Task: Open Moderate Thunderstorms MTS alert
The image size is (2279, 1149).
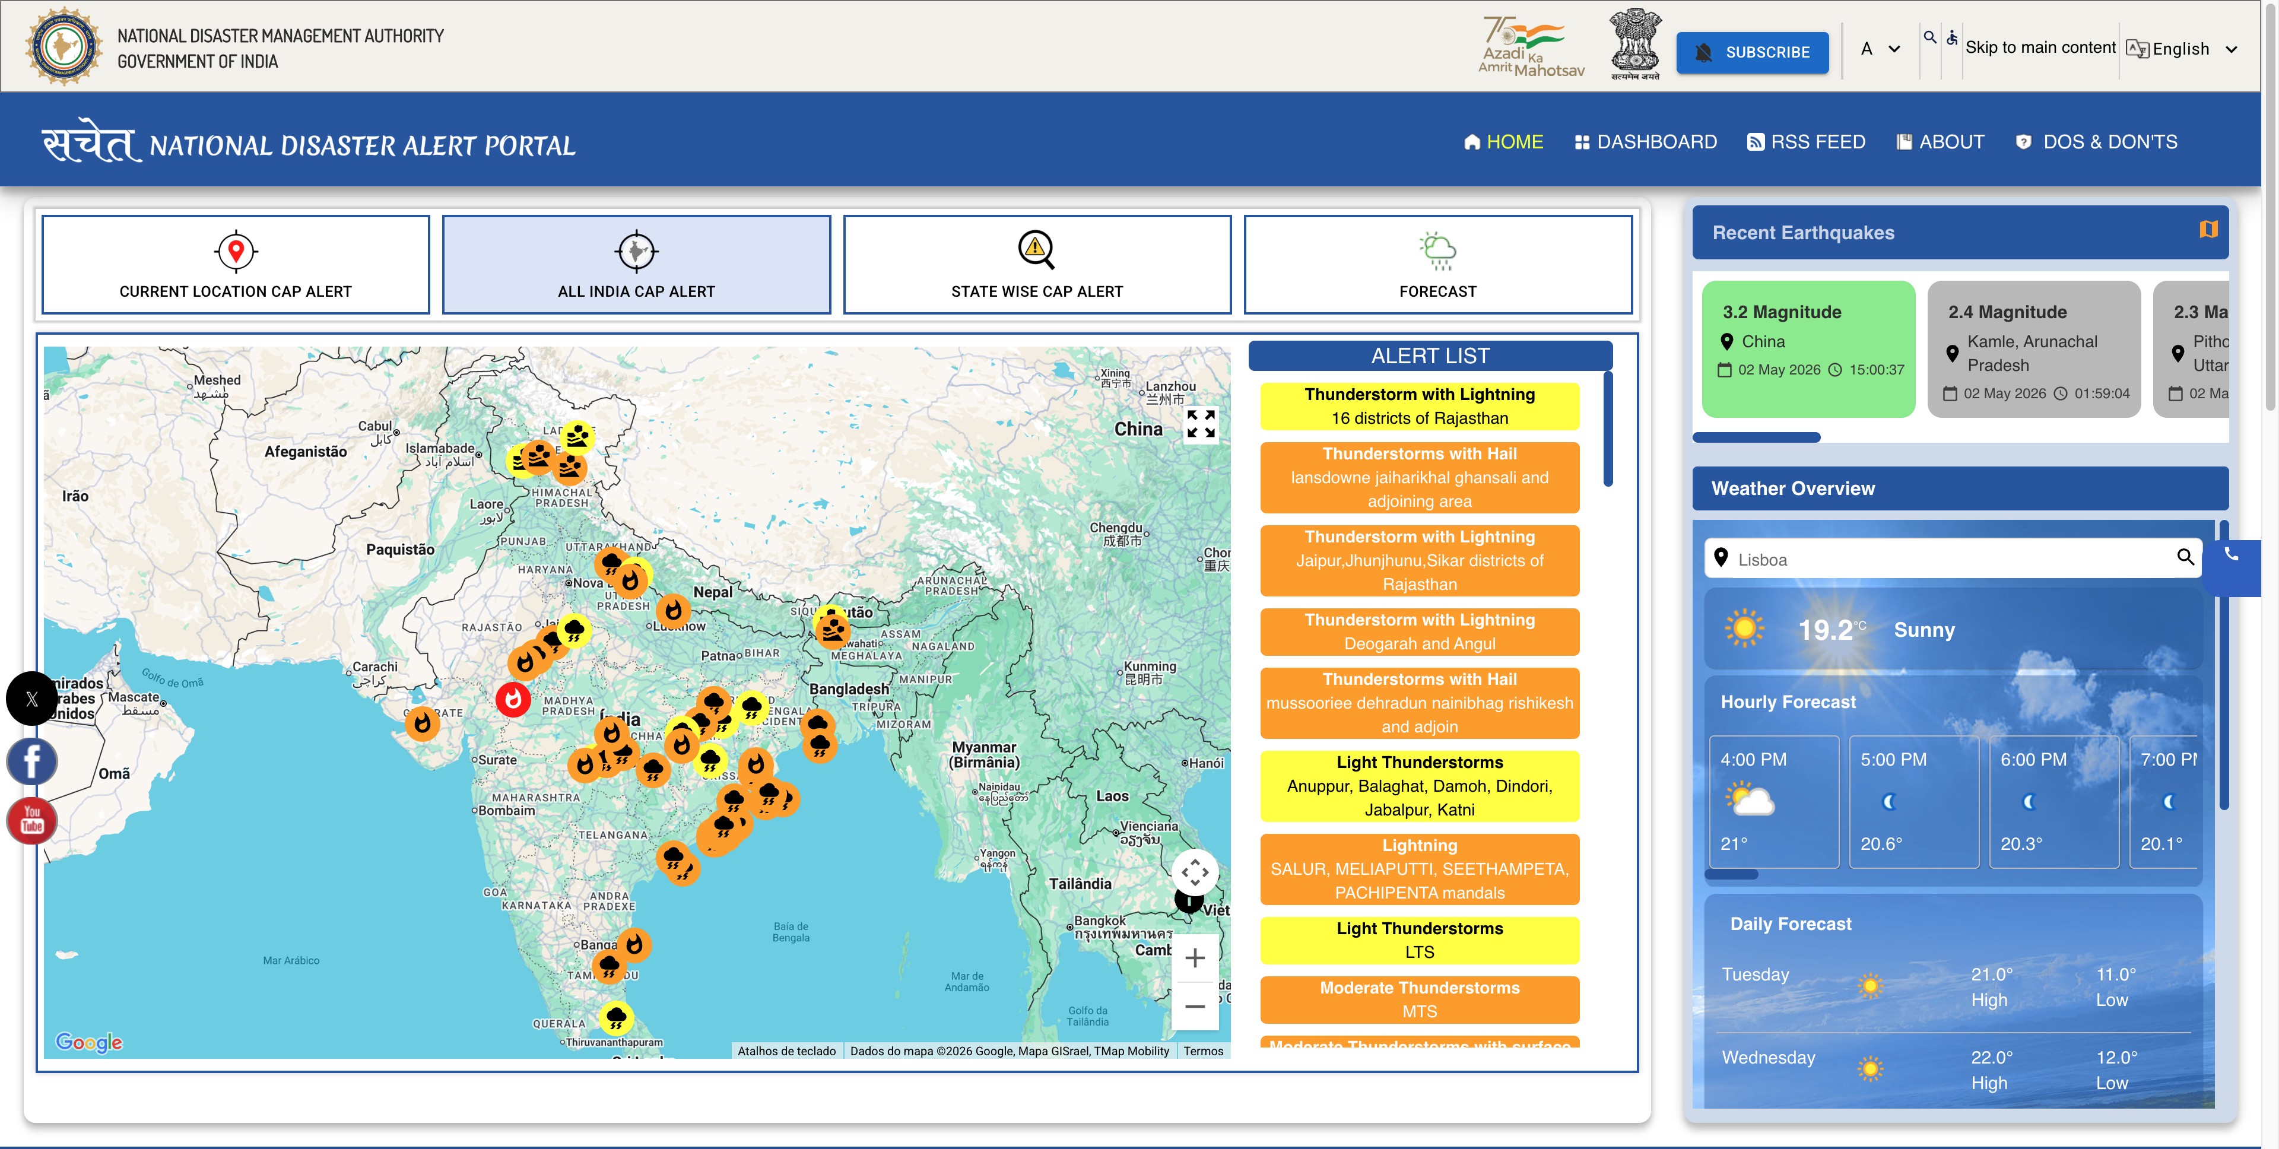Action: point(1419,999)
